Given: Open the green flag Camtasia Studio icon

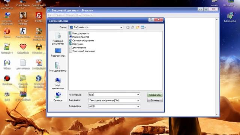Looking at the screenshot, I should tap(23, 81).
